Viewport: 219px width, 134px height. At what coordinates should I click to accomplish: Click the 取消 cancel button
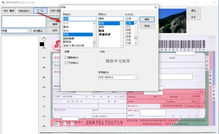(x=147, y=26)
